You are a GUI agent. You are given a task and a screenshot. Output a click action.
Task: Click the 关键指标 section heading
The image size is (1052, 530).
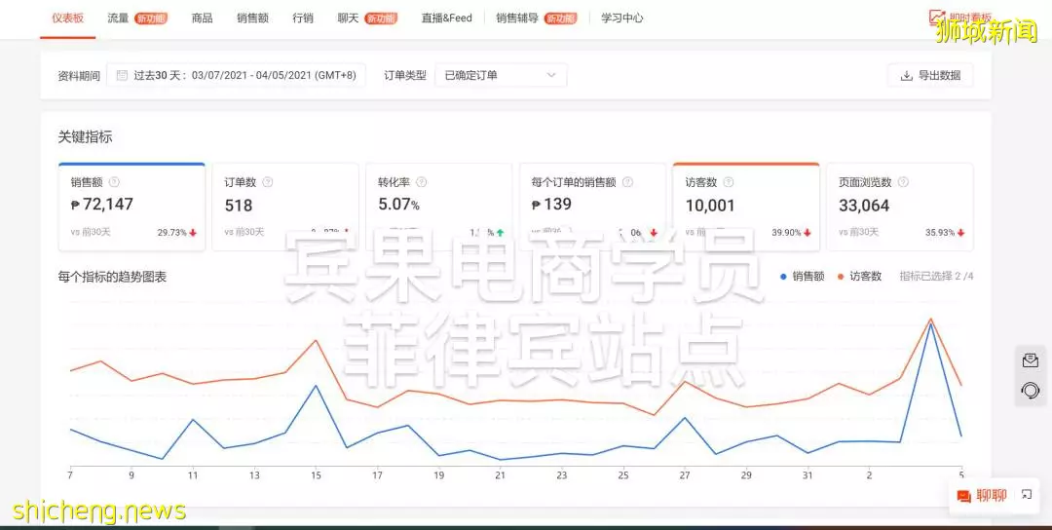(x=85, y=136)
